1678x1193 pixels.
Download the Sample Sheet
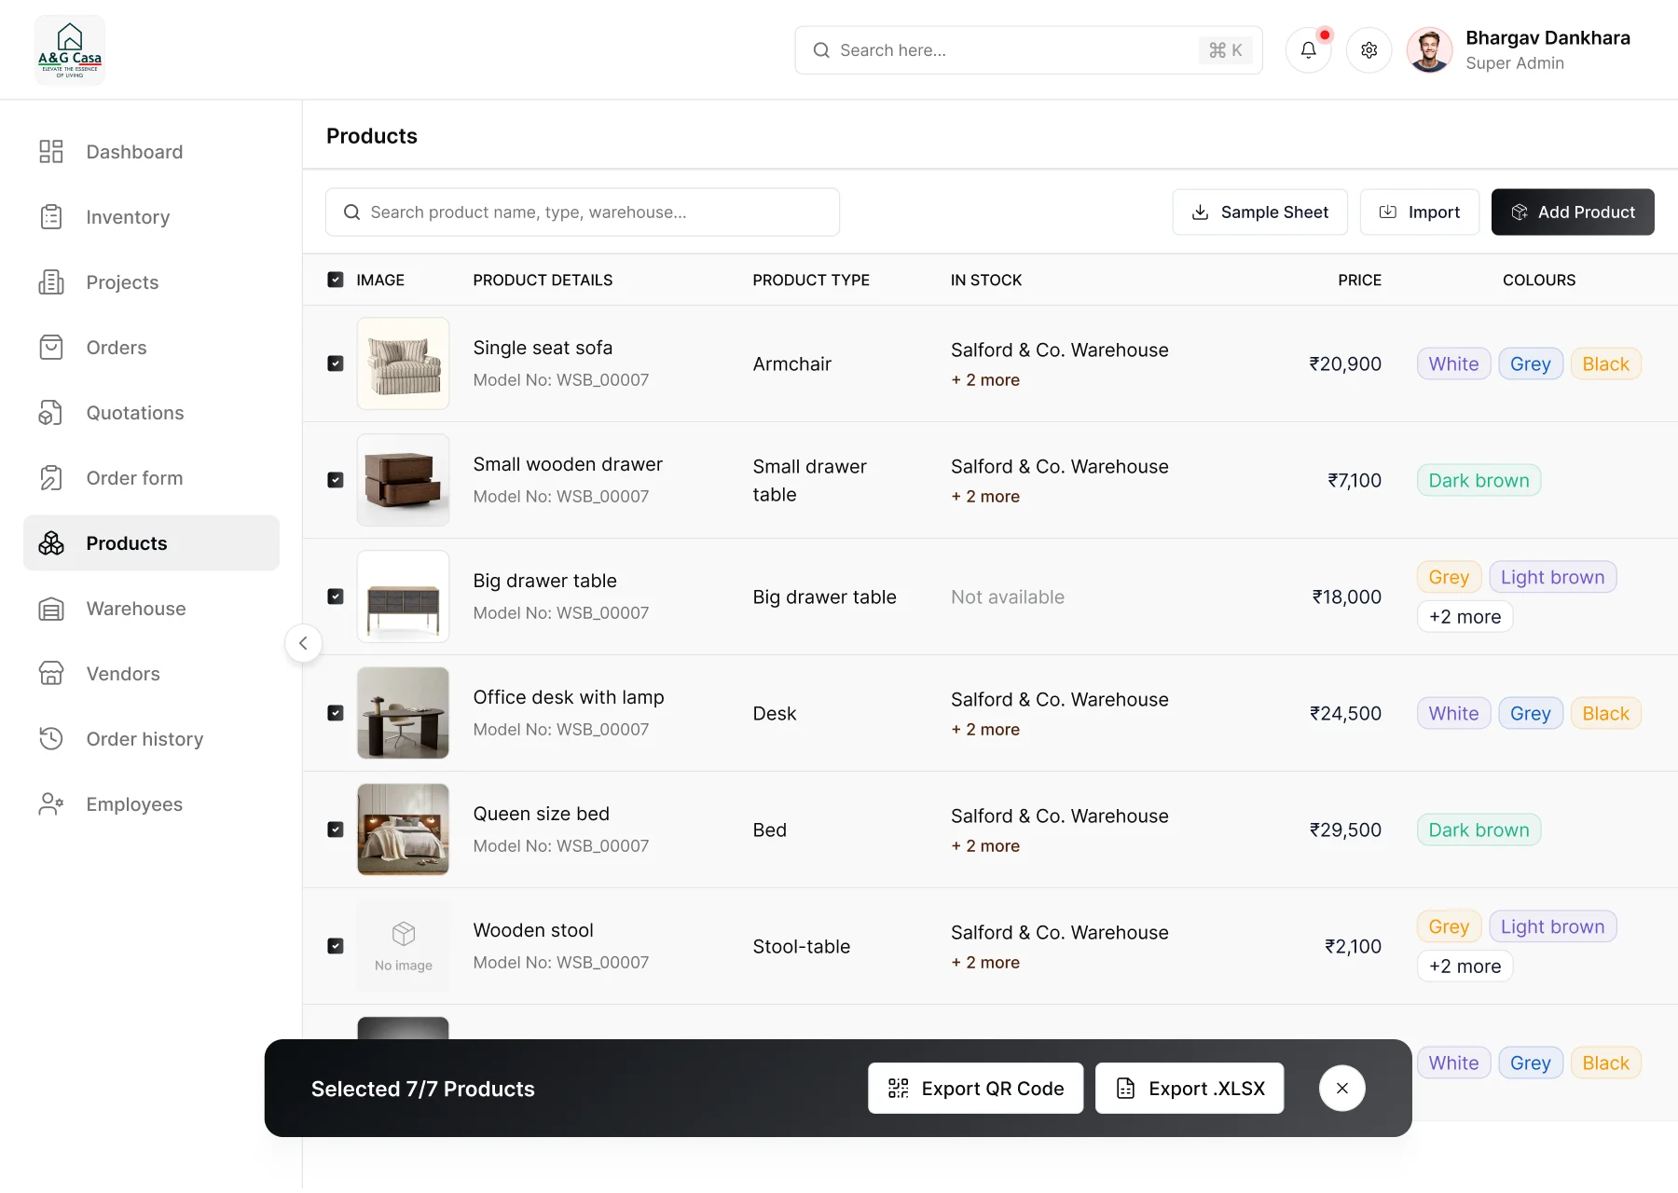coord(1259,213)
